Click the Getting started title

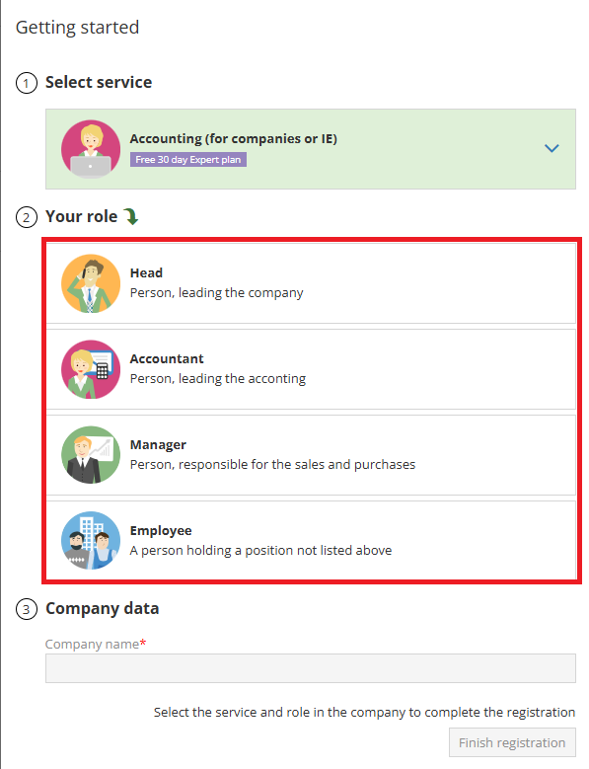[77, 28]
